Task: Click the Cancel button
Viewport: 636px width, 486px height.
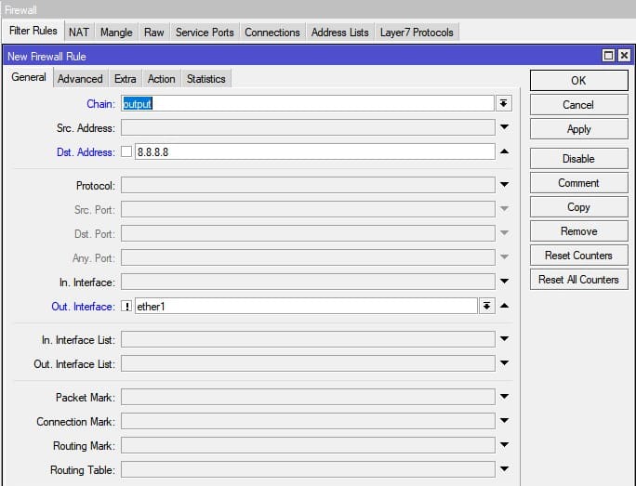Action: pyautogui.click(x=578, y=105)
